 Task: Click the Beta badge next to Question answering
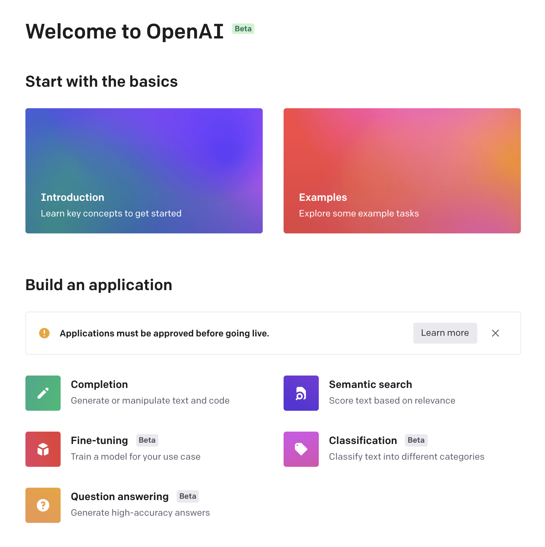[188, 496]
